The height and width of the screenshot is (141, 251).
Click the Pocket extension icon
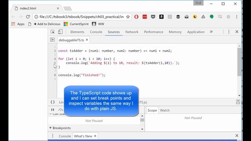pos(153,16)
